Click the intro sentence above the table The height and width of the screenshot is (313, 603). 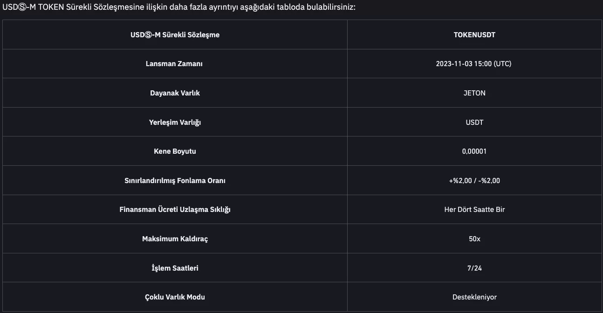(179, 7)
